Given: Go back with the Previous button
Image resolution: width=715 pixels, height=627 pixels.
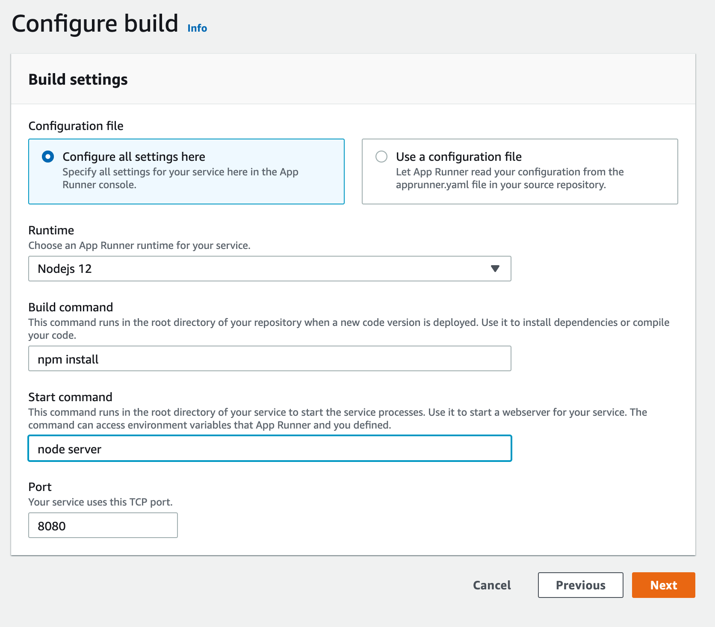Looking at the screenshot, I should coord(580,585).
